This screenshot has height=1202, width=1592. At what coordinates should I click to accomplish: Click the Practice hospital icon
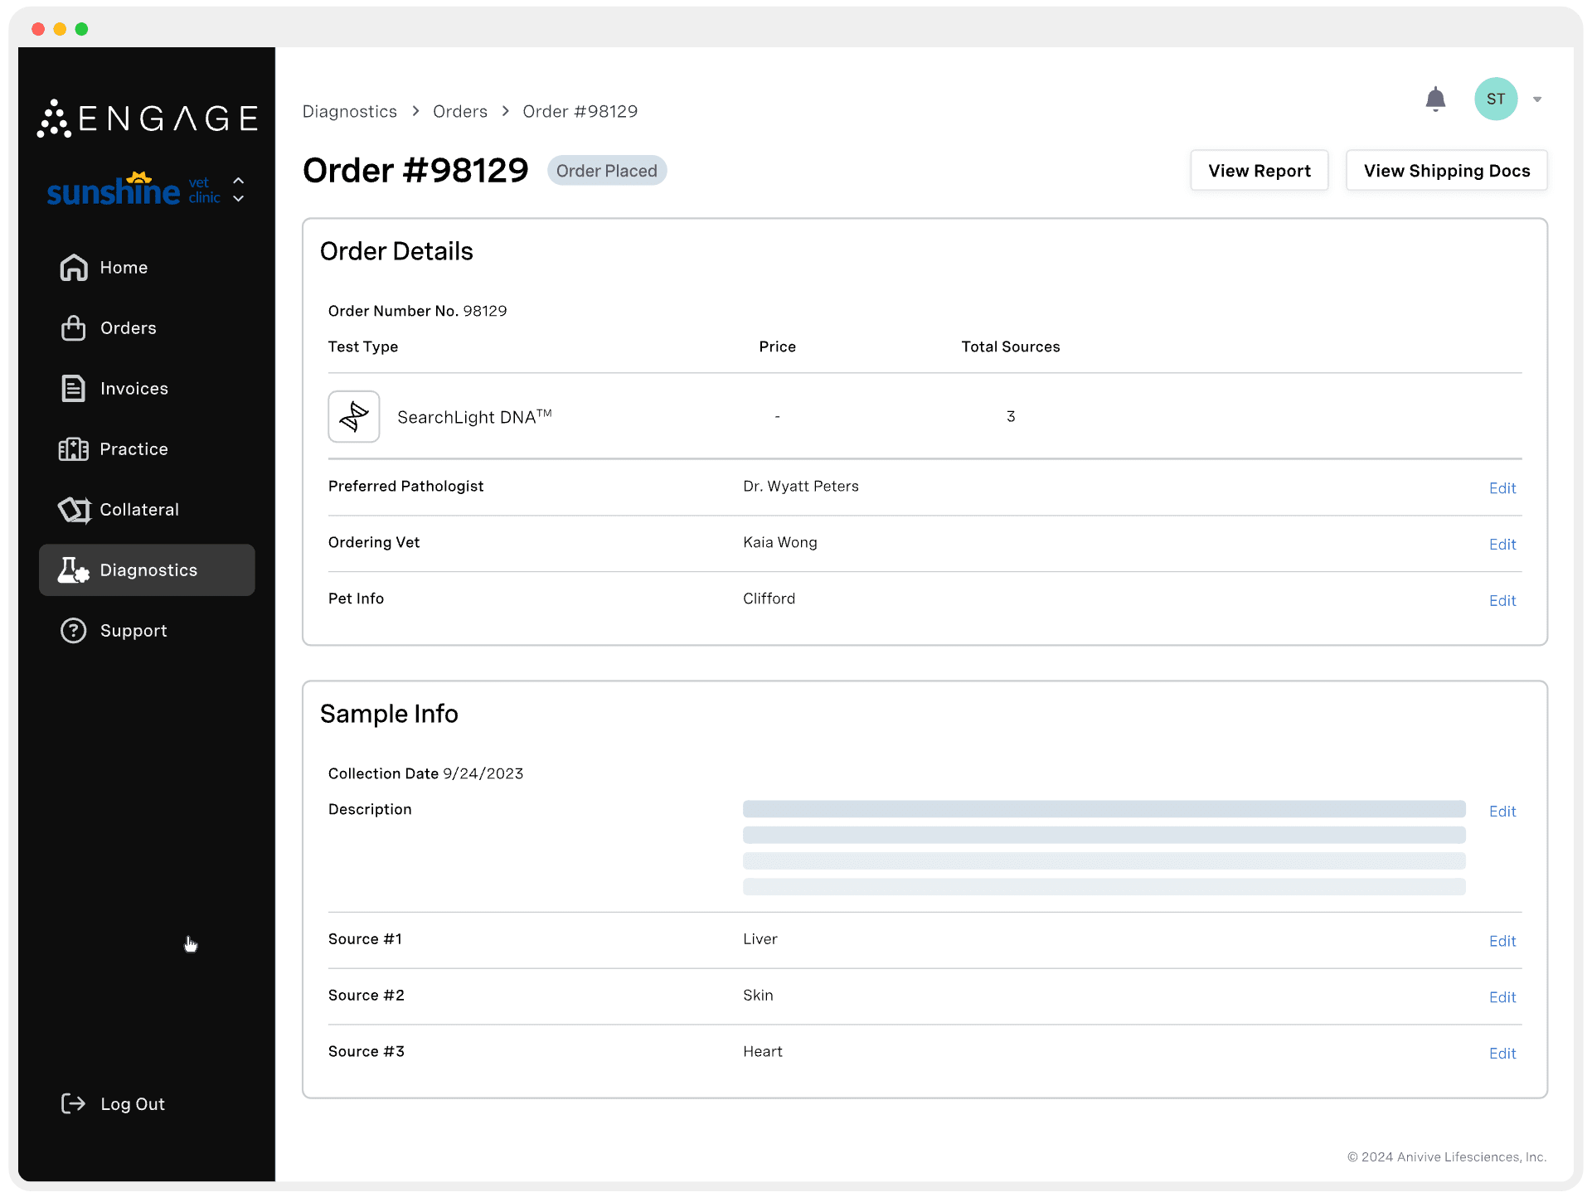point(74,449)
